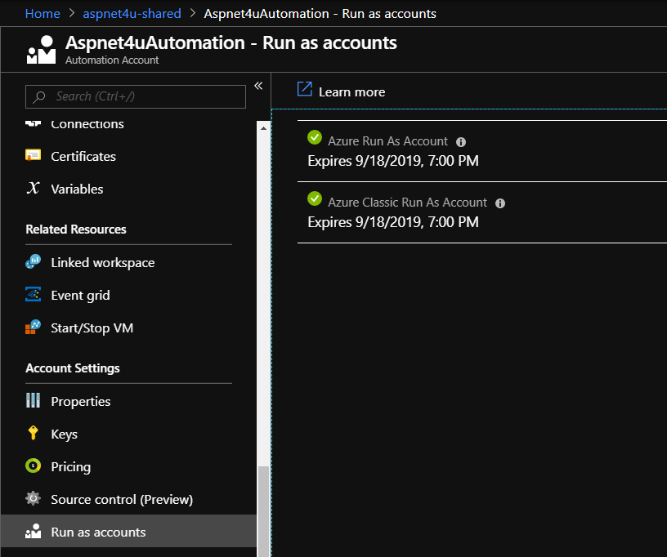Click Azure Run As Account expiry date text

pos(393,161)
